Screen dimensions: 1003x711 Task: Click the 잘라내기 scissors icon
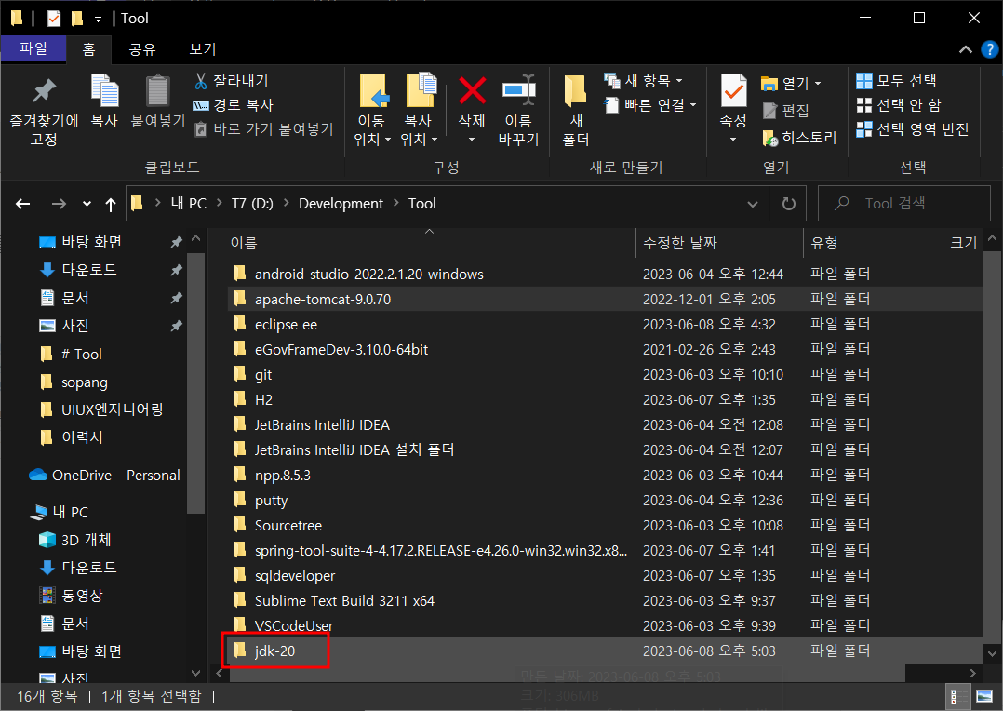[201, 81]
